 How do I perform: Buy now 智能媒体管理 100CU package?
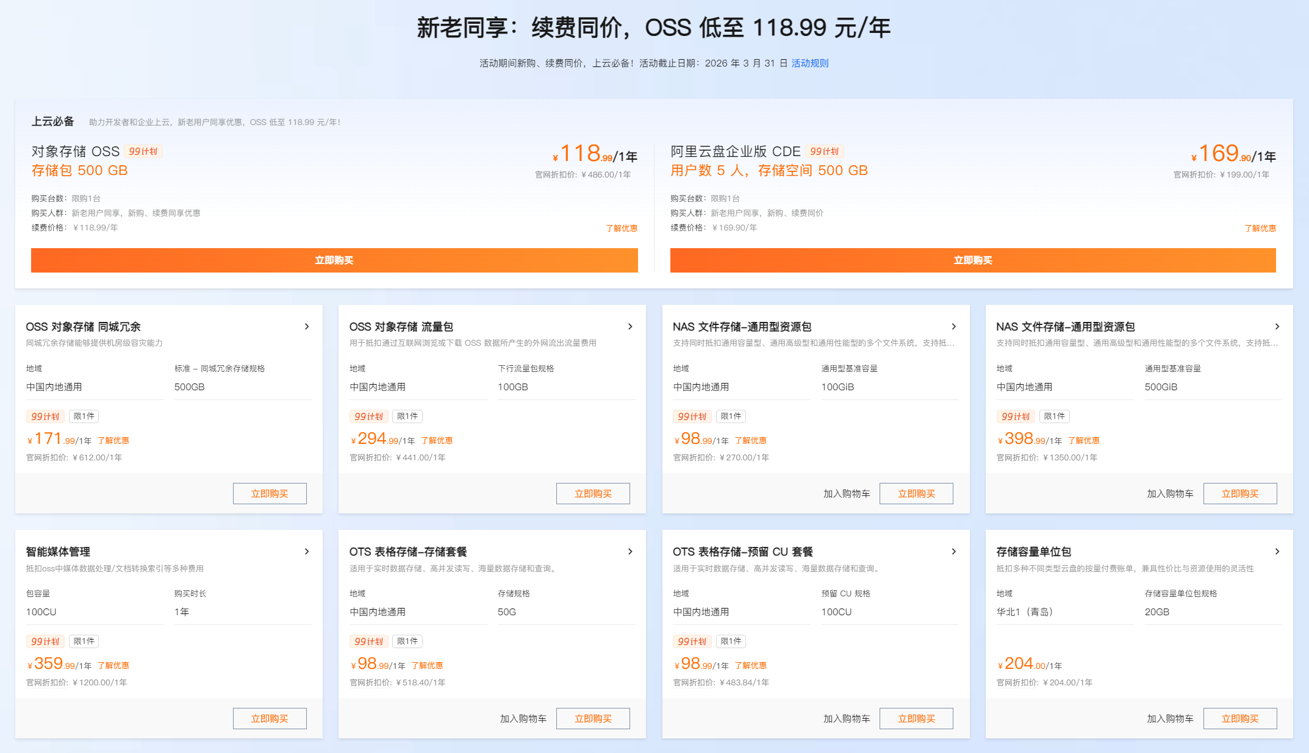[x=270, y=719]
